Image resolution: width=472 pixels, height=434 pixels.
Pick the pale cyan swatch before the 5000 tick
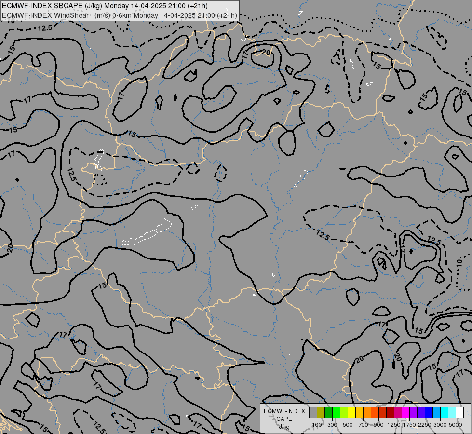(x=452, y=412)
